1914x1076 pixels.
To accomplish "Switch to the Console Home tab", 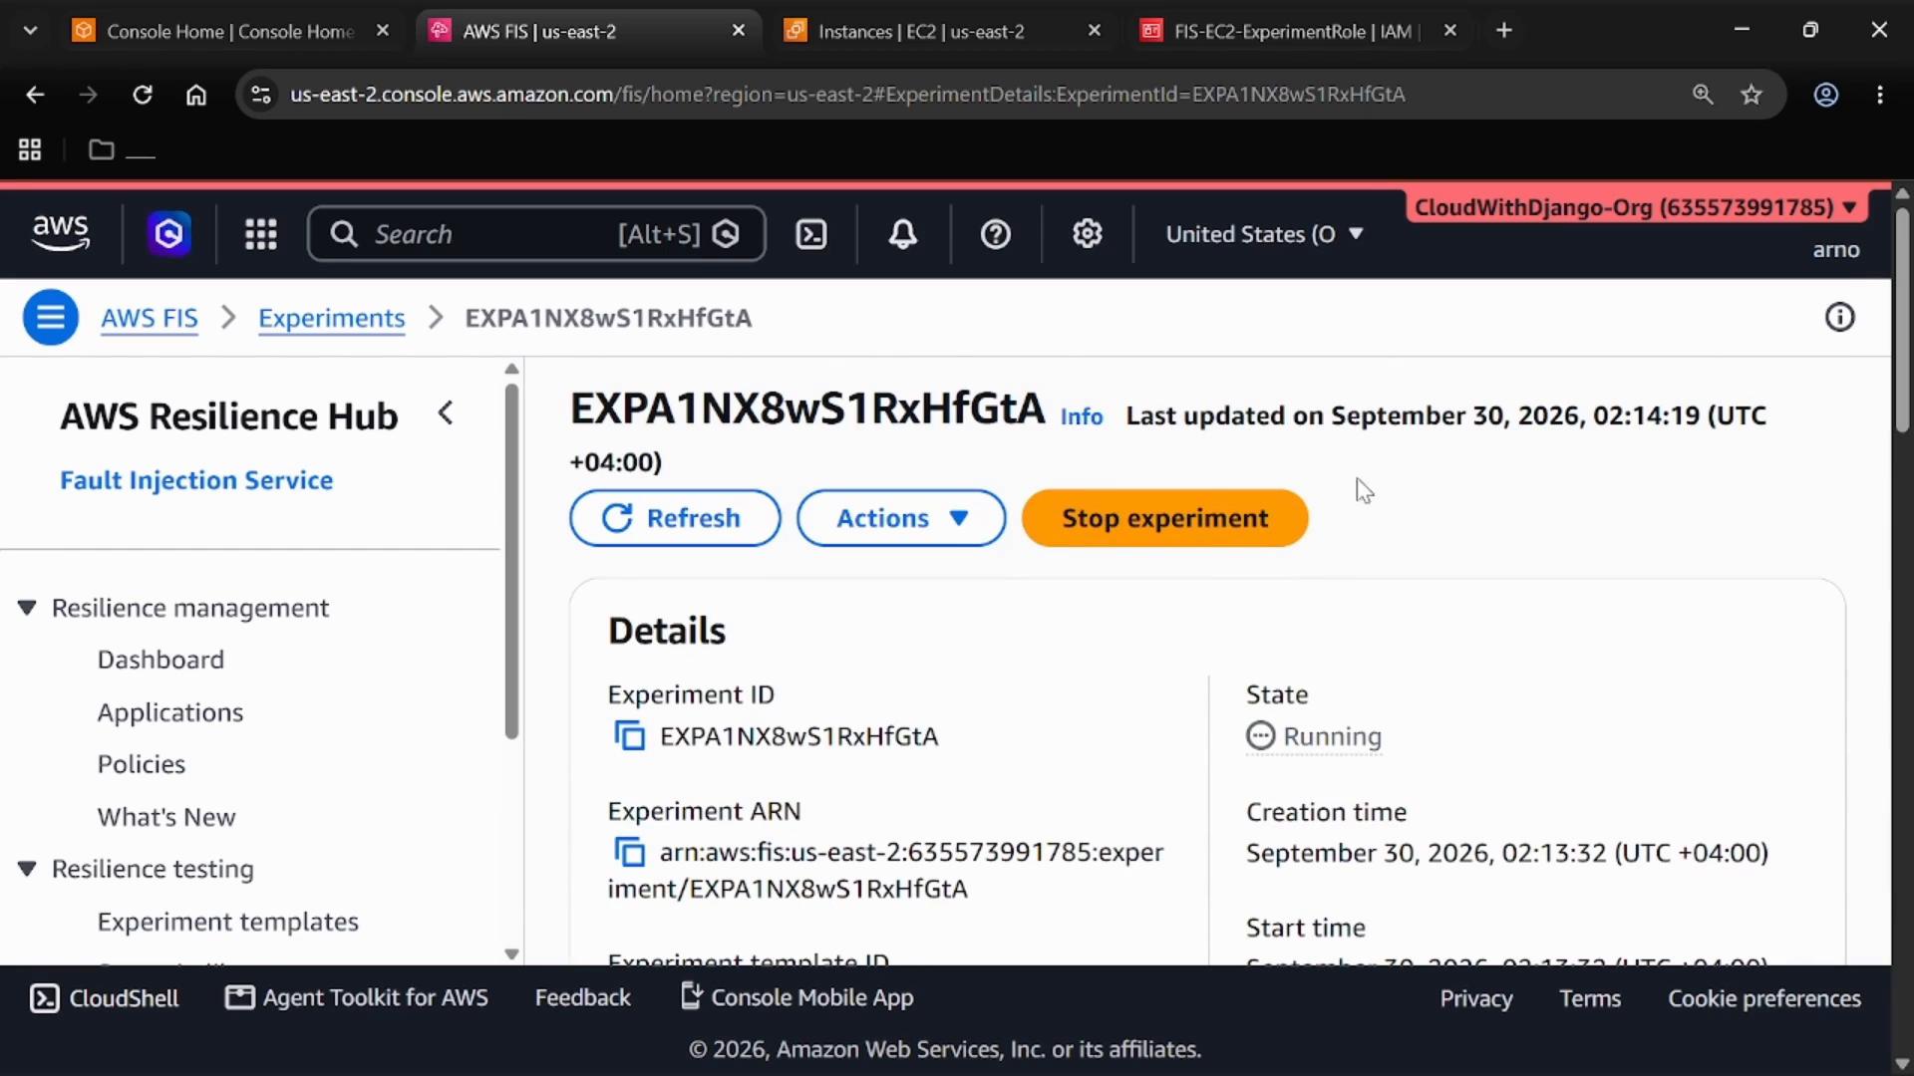I will (x=230, y=31).
